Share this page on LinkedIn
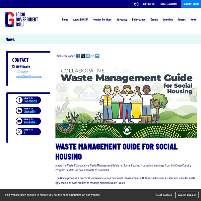Viewport: 201px width, 201px height. pyautogui.click(x=87, y=56)
